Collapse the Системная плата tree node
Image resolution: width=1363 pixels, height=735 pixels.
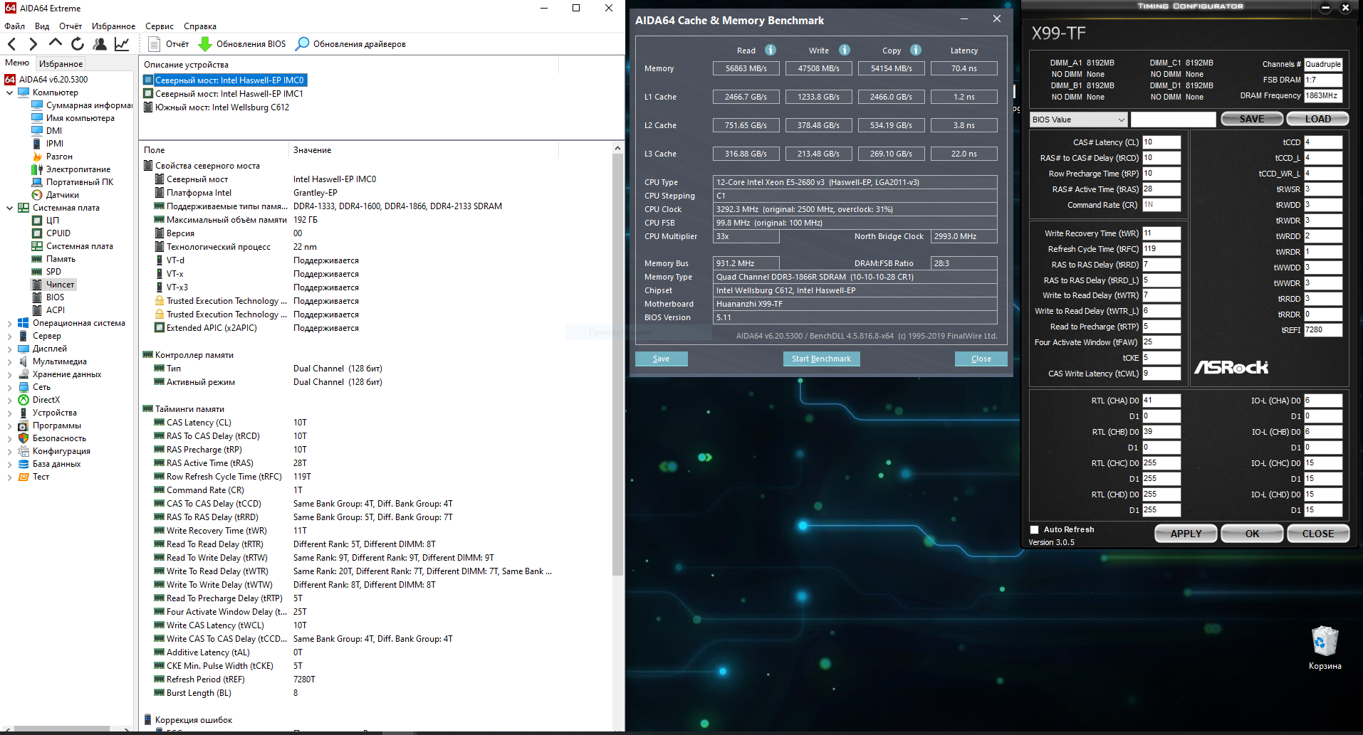click(9, 208)
